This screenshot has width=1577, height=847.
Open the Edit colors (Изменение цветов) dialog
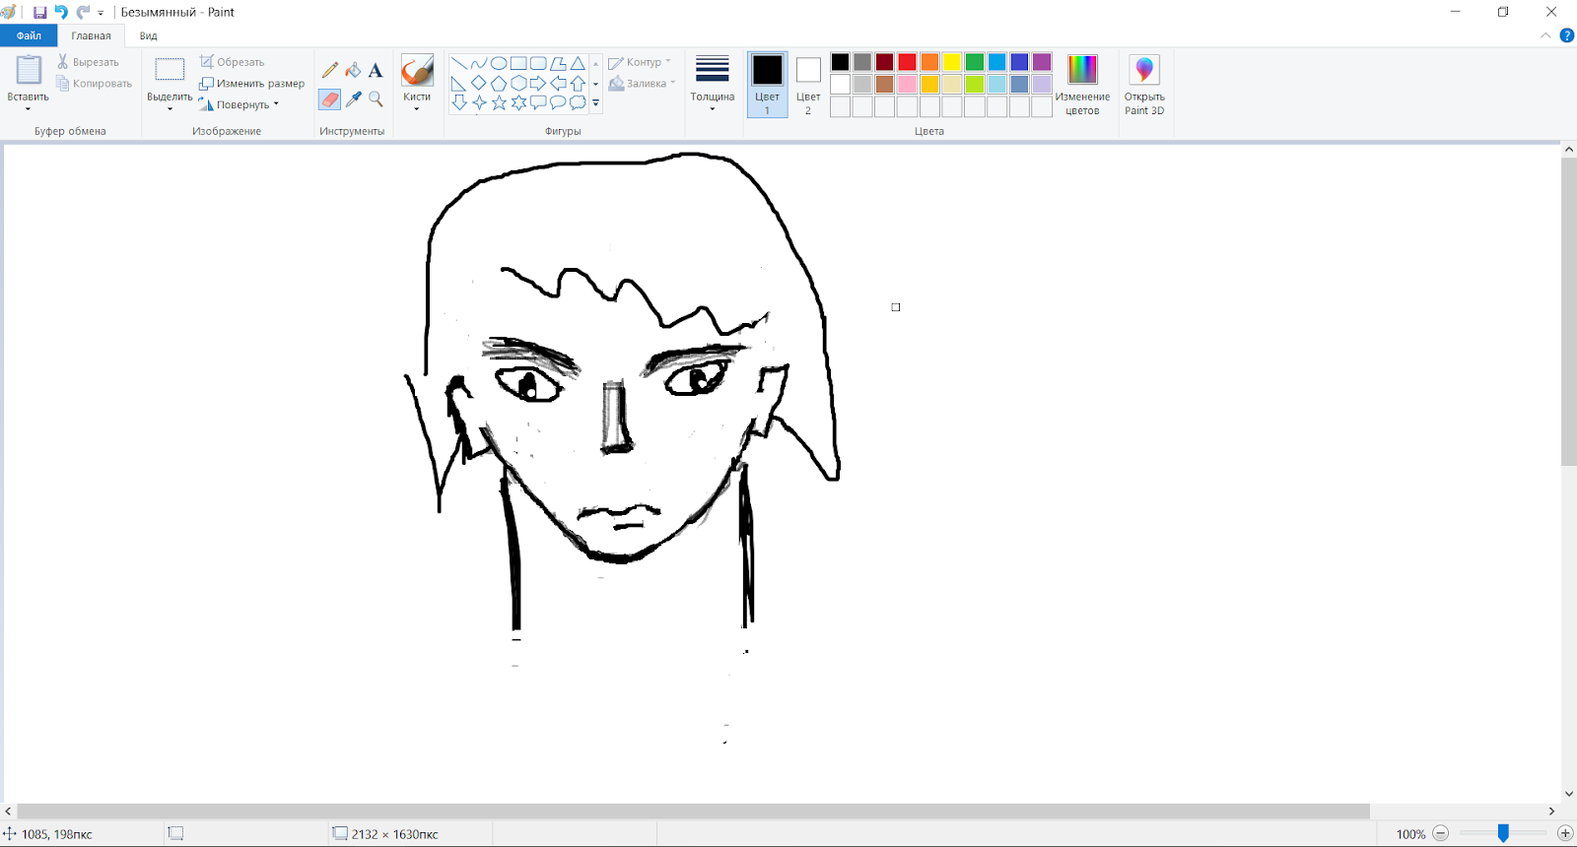[x=1082, y=85]
